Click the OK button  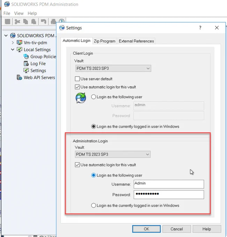pyautogui.click(x=146, y=229)
